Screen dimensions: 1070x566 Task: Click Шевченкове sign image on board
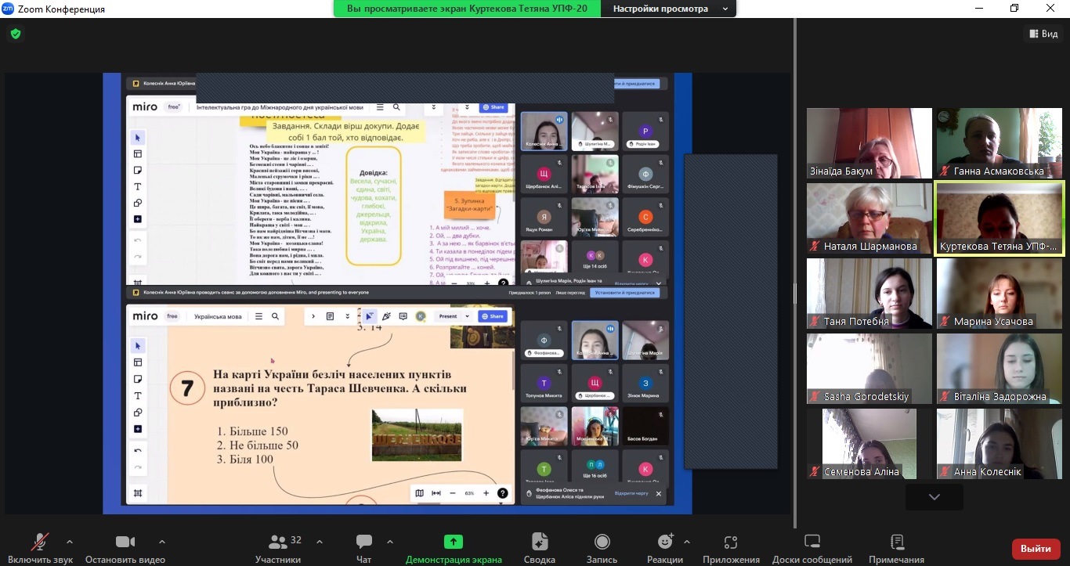[x=416, y=434]
